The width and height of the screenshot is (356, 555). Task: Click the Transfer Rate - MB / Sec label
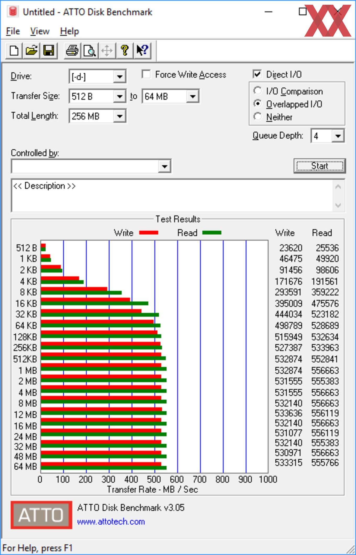point(152,489)
